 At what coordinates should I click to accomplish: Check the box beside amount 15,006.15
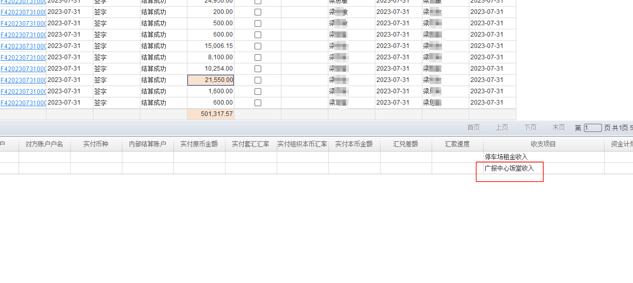click(x=258, y=46)
